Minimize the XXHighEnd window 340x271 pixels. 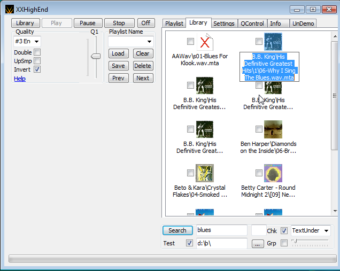coord(297,10)
